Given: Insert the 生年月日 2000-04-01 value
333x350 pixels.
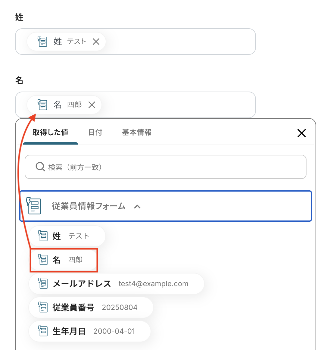Looking at the screenshot, I should [x=89, y=331].
